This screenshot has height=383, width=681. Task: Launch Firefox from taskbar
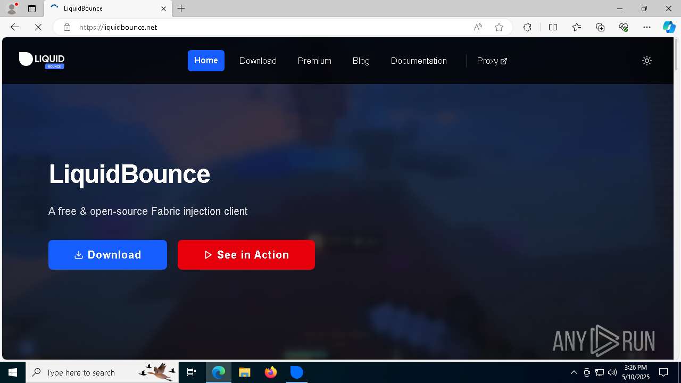tap(271, 372)
